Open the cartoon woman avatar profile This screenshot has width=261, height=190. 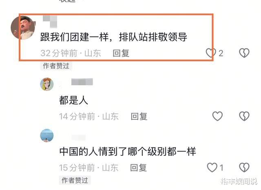tap(47, 84)
